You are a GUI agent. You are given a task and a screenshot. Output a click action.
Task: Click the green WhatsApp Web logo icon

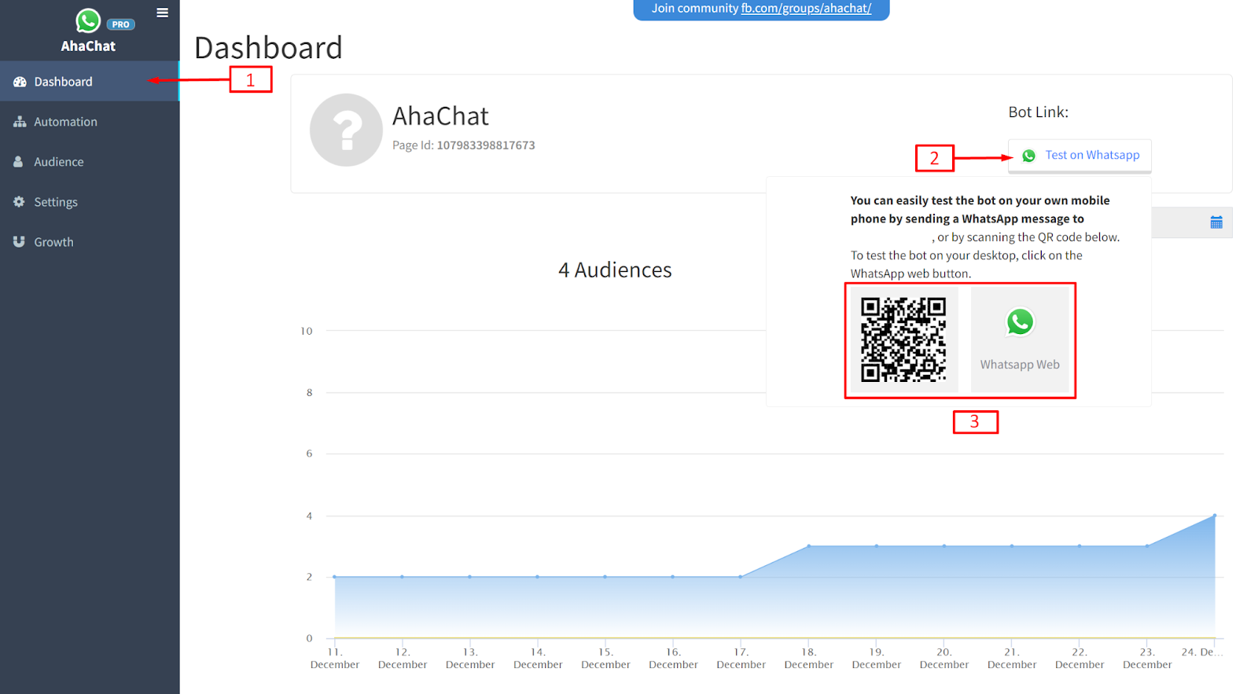pyautogui.click(x=1020, y=322)
